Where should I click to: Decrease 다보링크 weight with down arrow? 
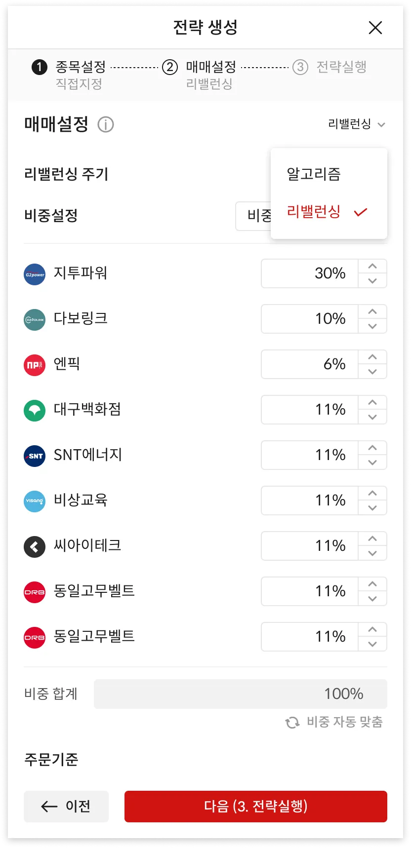pos(372,326)
